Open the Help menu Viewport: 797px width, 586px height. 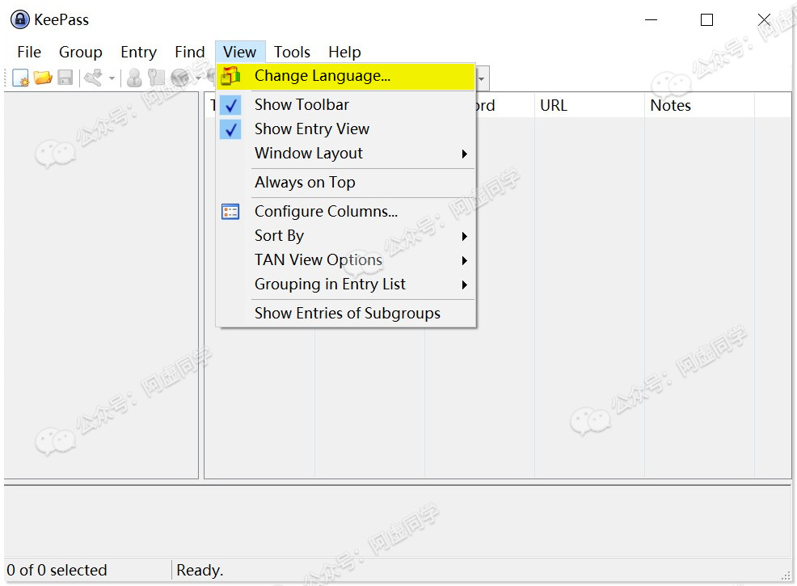coord(344,53)
